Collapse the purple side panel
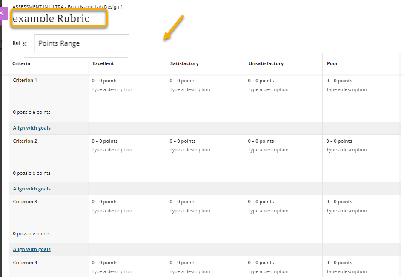Image resolution: width=404 pixels, height=277 pixels. pyautogui.click(x=3, y=13)
